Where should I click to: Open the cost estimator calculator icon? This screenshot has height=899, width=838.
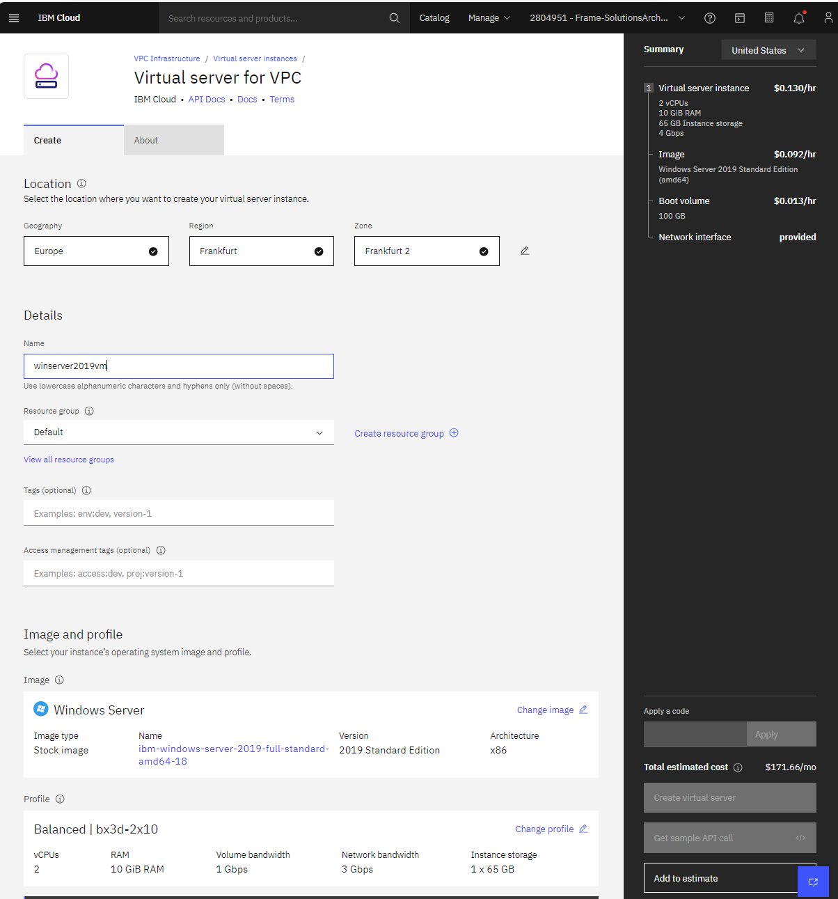[x=769, y=17]
